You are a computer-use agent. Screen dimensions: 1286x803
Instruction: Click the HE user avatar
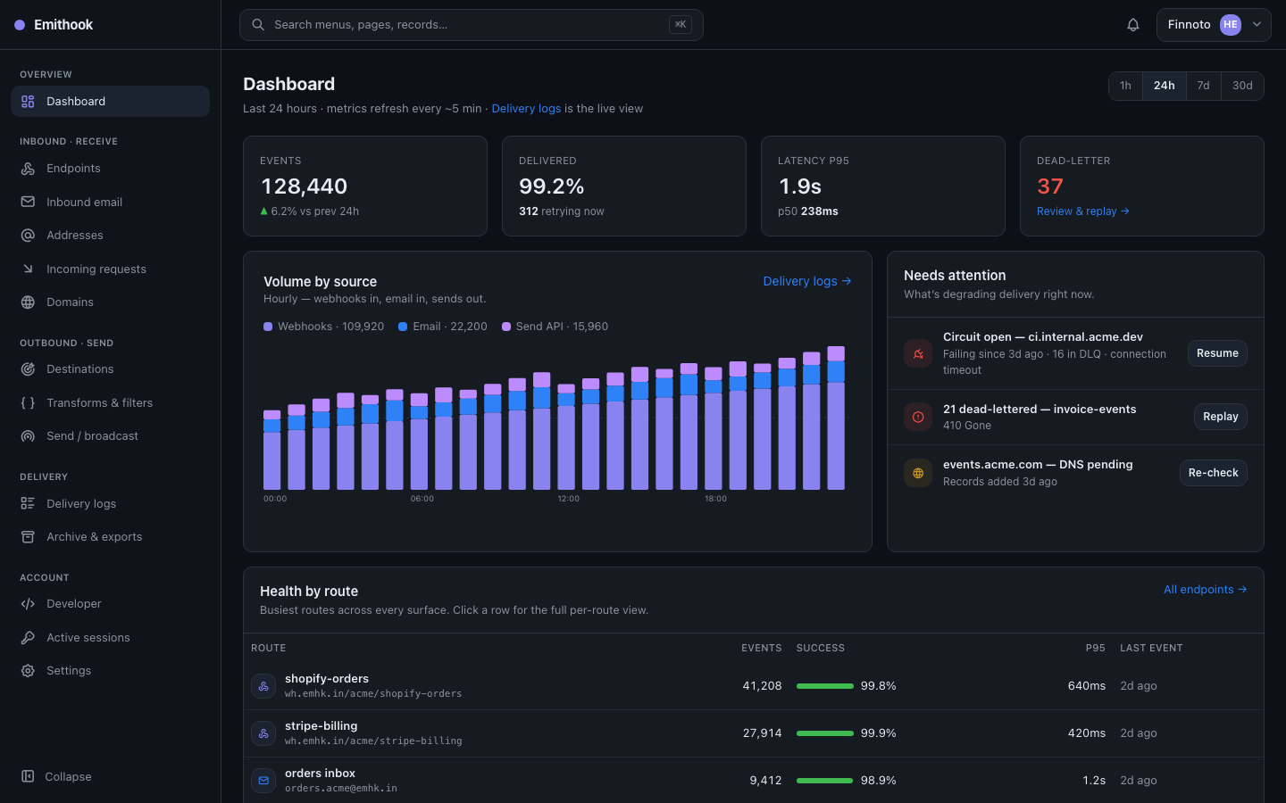click(x=1231, y=25)
